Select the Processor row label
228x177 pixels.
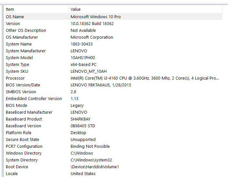click(15, 78)
